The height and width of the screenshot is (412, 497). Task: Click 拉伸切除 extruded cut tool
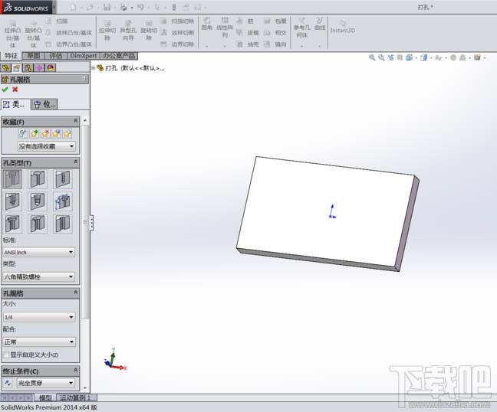(x=107, y=30)
